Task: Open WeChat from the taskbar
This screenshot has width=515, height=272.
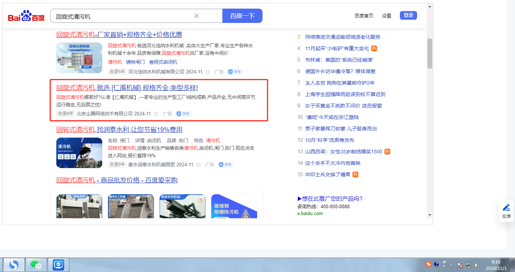Action: [x=36, y=265]
